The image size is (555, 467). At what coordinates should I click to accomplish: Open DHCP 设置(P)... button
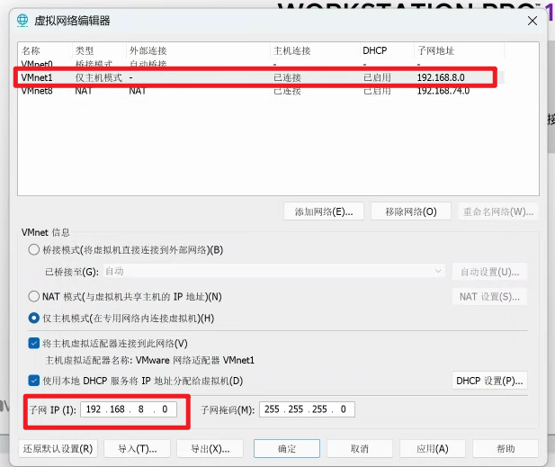(x=489, y=381)
